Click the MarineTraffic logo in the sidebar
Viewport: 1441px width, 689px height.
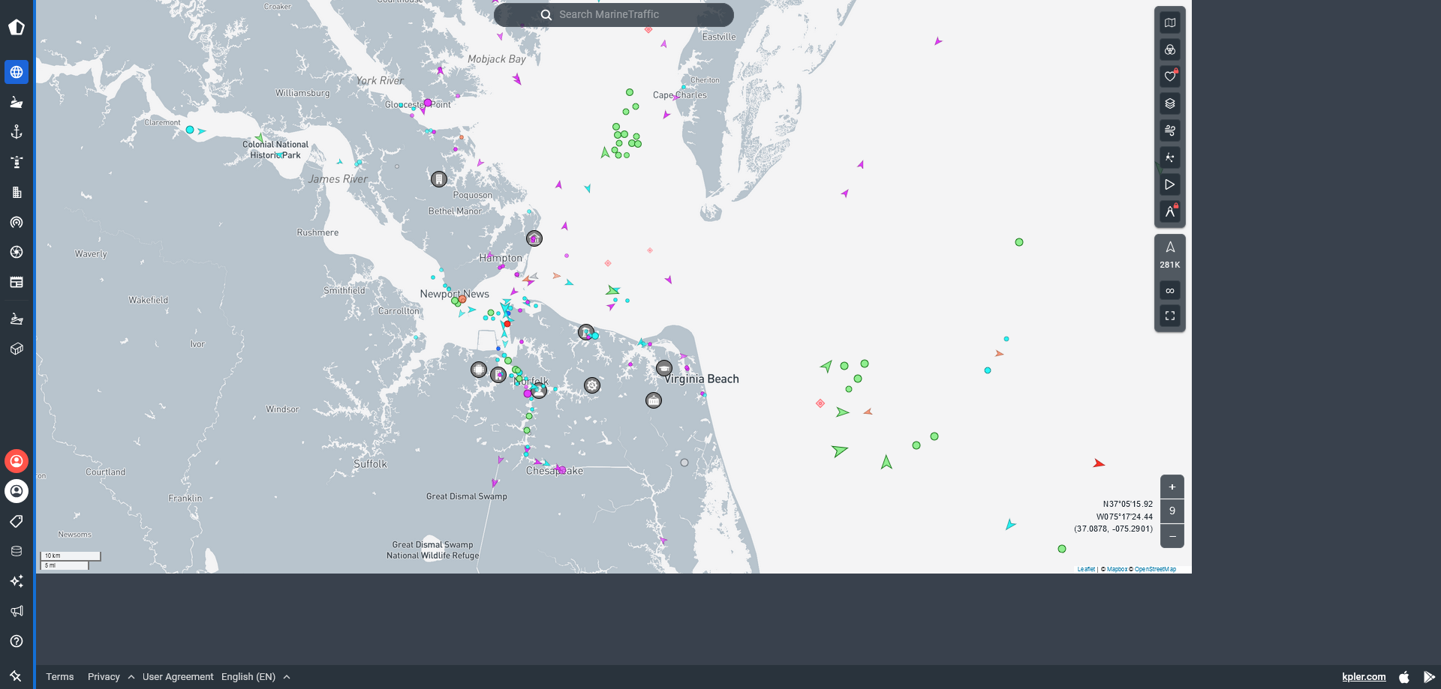click(x=17, y=28)
